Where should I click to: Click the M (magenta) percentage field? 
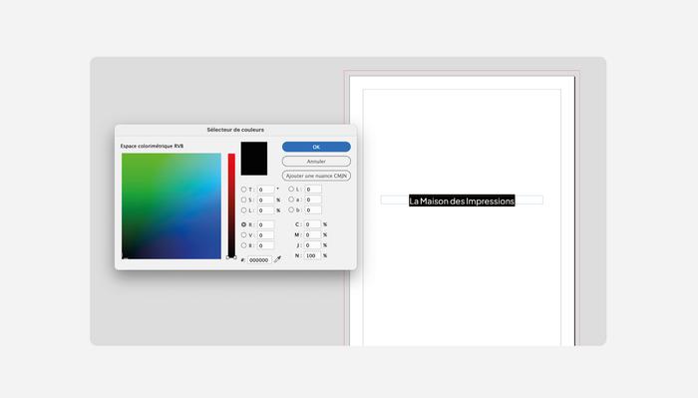coord(312,234)
